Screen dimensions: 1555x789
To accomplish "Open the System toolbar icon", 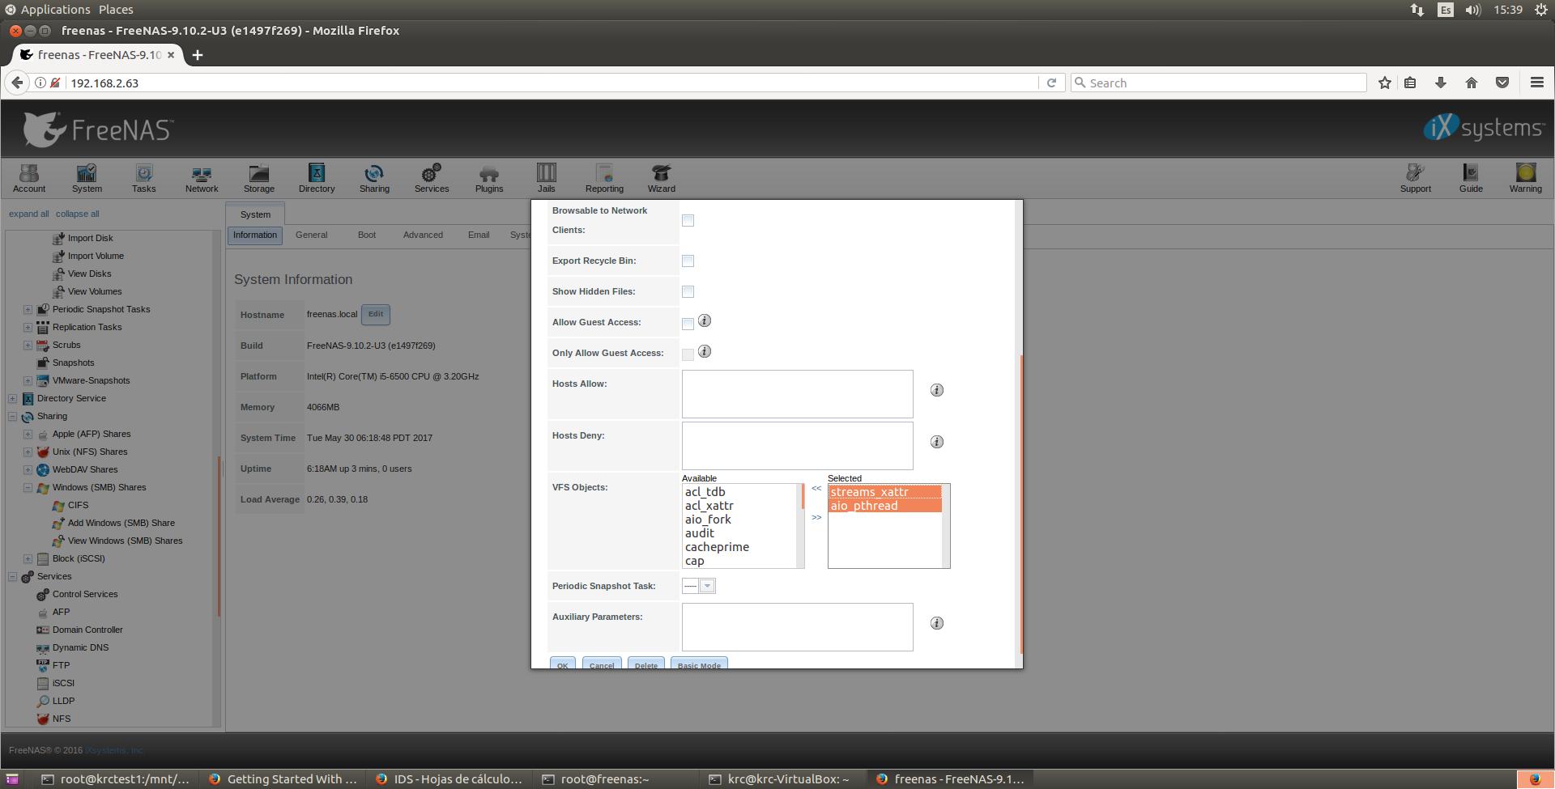I will (87, 178).
